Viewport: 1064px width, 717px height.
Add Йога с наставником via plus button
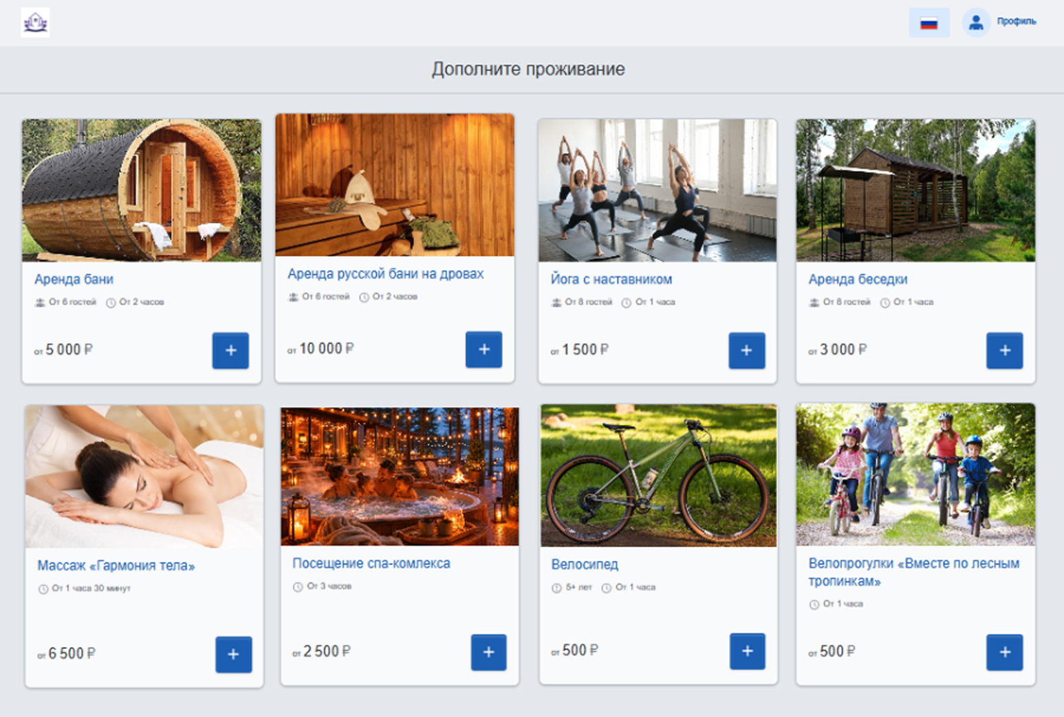point(747,351)
